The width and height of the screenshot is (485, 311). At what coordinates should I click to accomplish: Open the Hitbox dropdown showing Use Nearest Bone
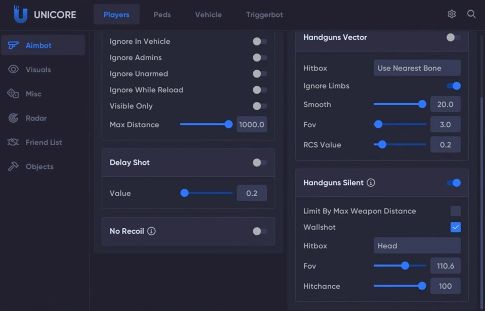pyautogui.click(x=417, y=68)
